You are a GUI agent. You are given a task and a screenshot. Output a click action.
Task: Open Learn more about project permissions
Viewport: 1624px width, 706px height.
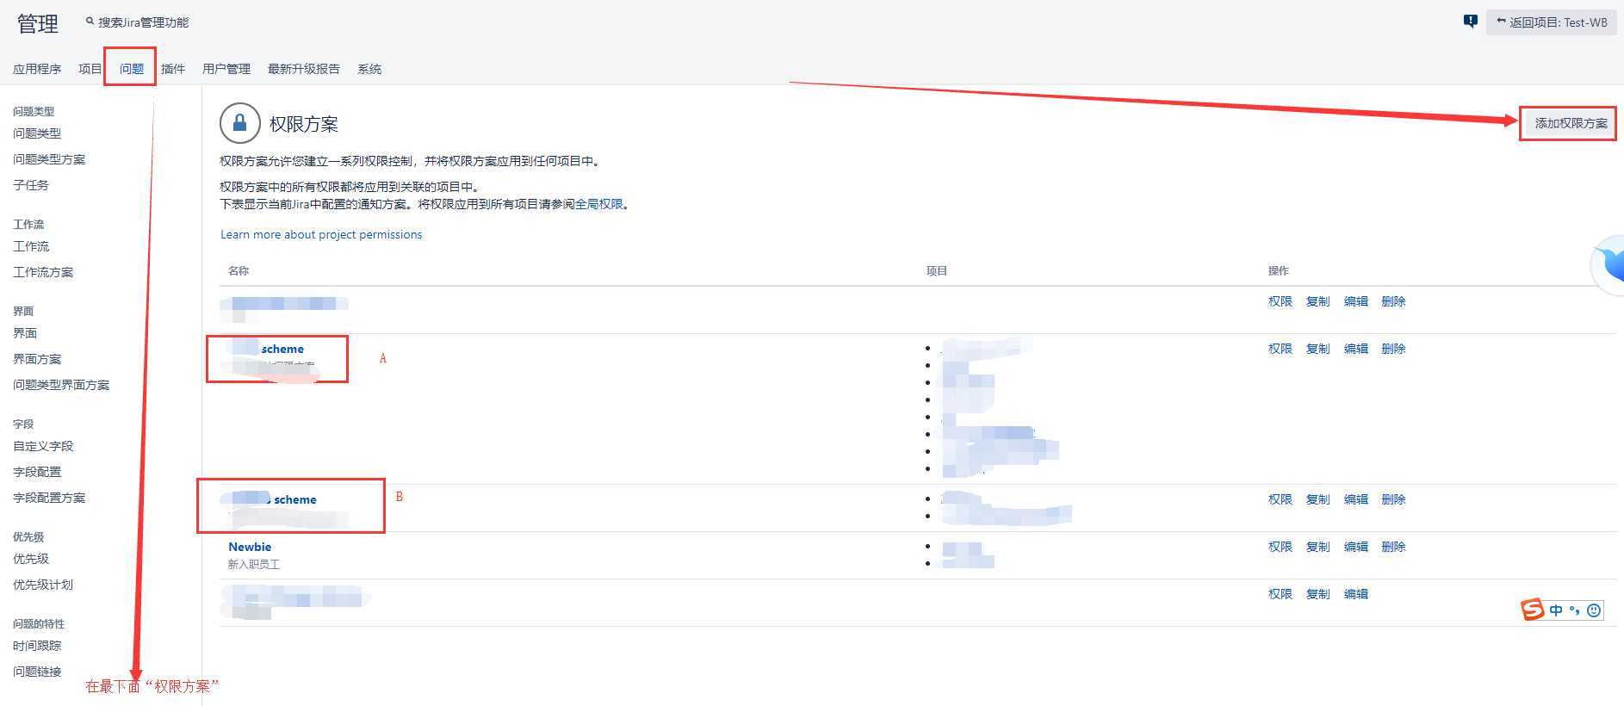pos(321,234)
